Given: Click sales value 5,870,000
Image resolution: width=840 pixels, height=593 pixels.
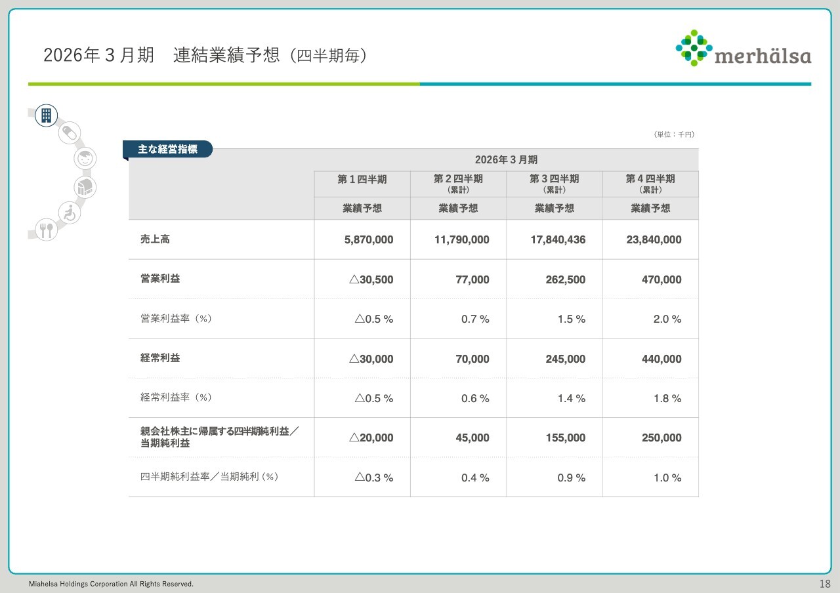Looking at the screenshot, I should tap(369, 240).
